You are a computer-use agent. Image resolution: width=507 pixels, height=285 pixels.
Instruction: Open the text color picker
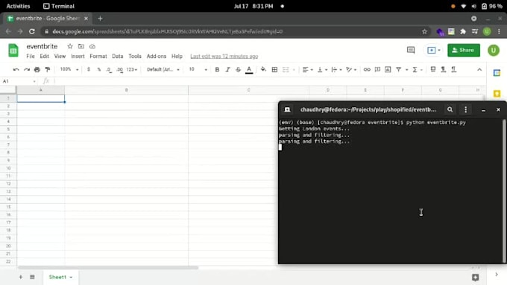click(x=249, y=69)
